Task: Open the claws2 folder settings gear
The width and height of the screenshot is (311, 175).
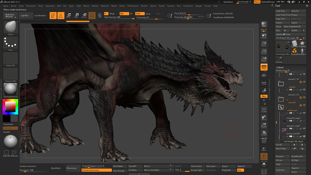Action: (x=301, y=82)
